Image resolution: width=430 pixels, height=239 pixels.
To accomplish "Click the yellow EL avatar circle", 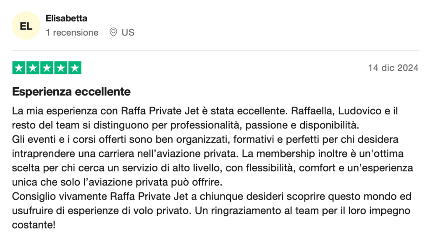I will coord(26,26).
